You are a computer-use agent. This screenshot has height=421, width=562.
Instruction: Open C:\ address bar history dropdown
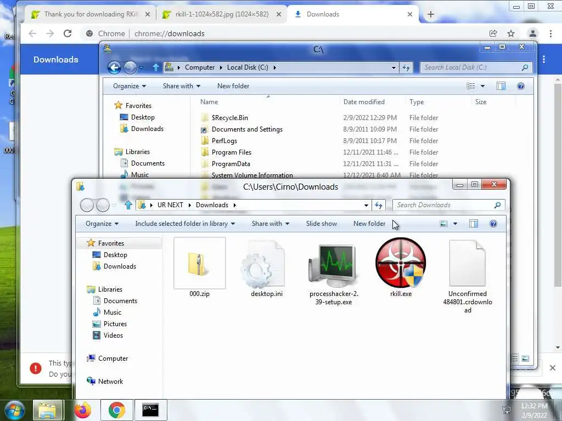tap(394, 67)
